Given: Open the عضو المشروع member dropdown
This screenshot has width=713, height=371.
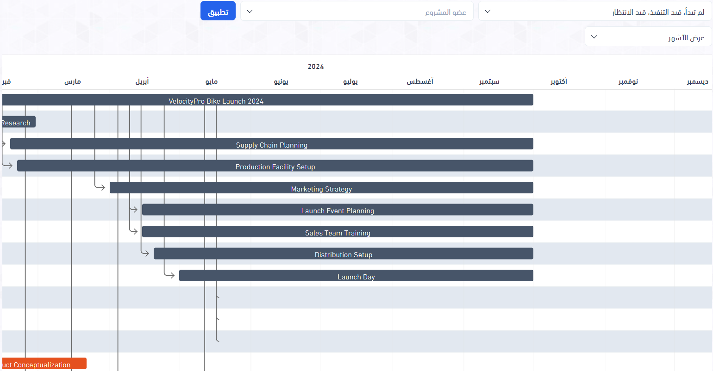Looking at the screenshot, I should (356, 11).
